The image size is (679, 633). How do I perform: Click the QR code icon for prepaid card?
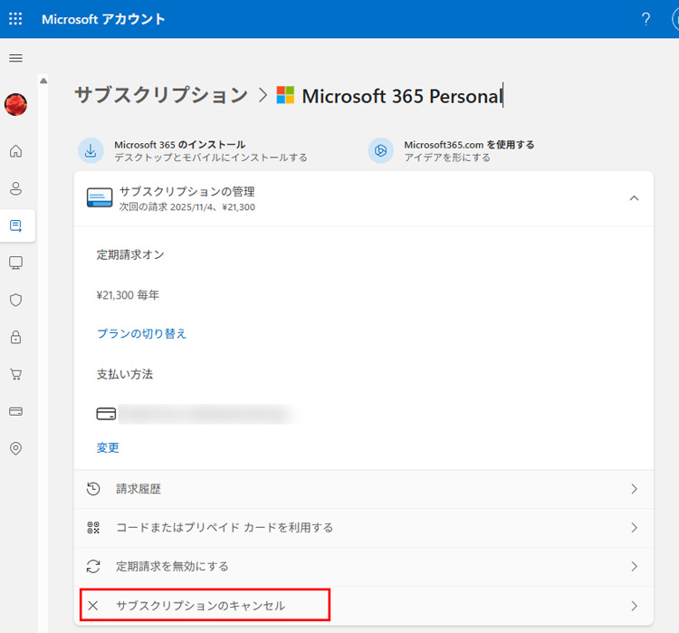(93, 527)
